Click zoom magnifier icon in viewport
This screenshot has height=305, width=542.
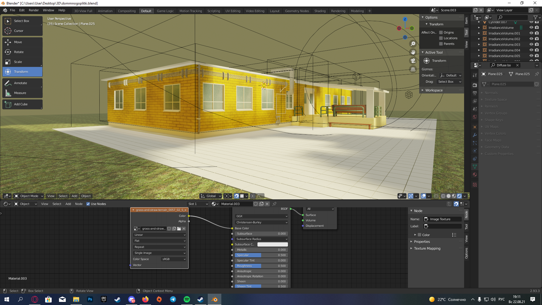pyautogui.click(x=413, y=44)
